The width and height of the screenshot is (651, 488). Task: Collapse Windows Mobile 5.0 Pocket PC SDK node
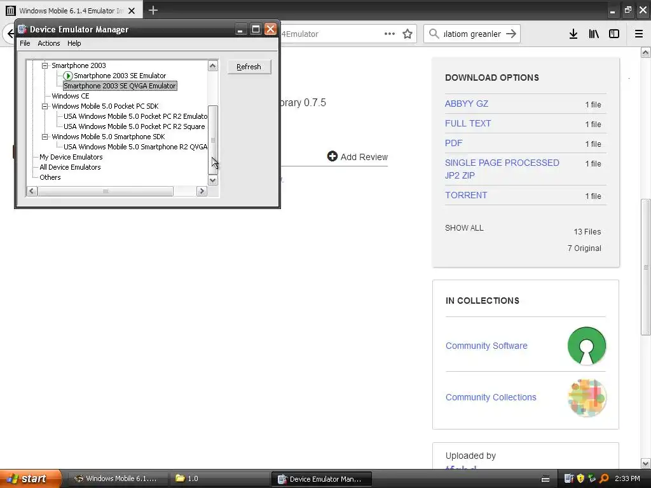pyautogui.click(x=45, y=106)
